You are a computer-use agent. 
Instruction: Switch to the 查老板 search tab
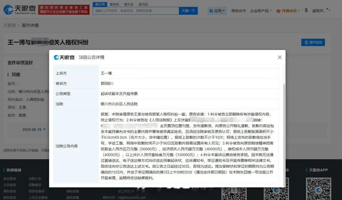114,4
